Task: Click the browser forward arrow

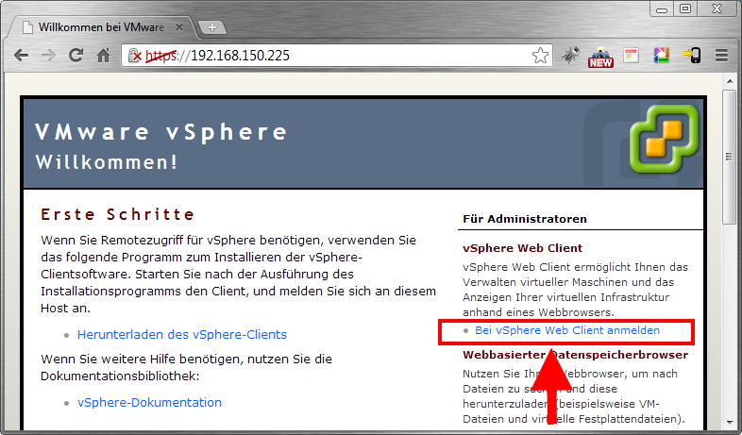Action: 48,56
